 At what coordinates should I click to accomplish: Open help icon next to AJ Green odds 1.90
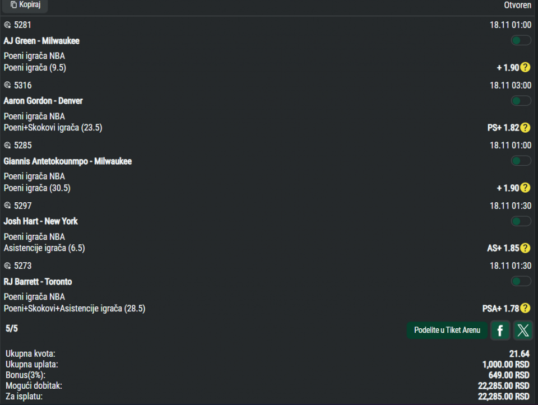[x=525, y=67]
